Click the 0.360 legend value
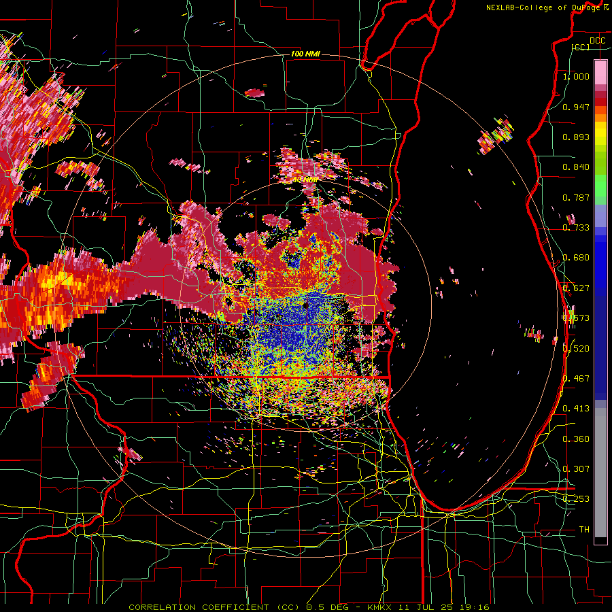This screenshot has height=612, width=612. tap(576, 439)
